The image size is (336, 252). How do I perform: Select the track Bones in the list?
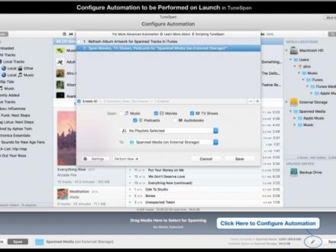pyautogui.click(x=150, y=196)
